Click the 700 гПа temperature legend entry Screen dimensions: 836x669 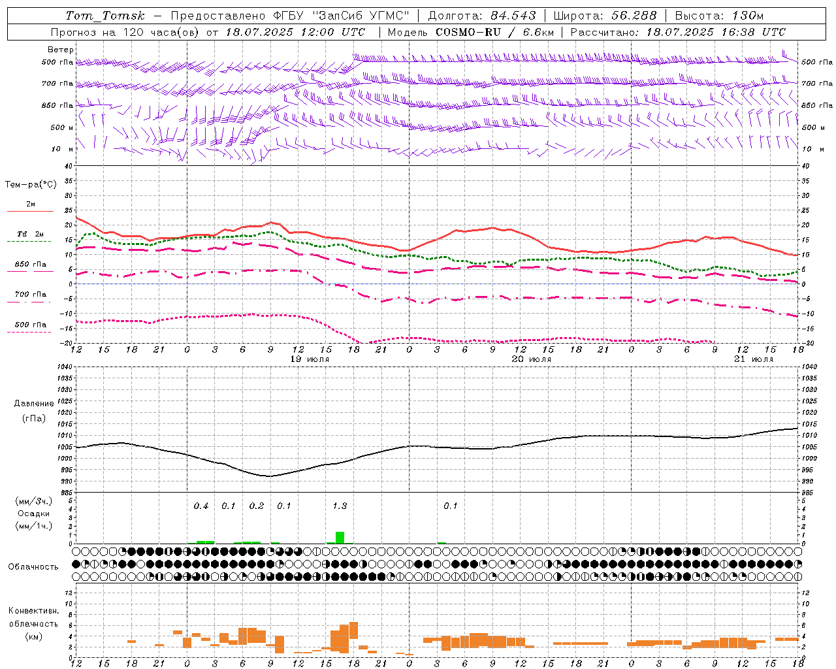(x=31, y=295)
